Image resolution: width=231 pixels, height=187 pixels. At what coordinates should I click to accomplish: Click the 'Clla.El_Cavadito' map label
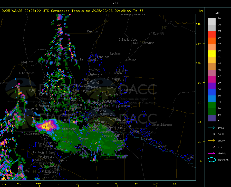(x=142, y=43)
